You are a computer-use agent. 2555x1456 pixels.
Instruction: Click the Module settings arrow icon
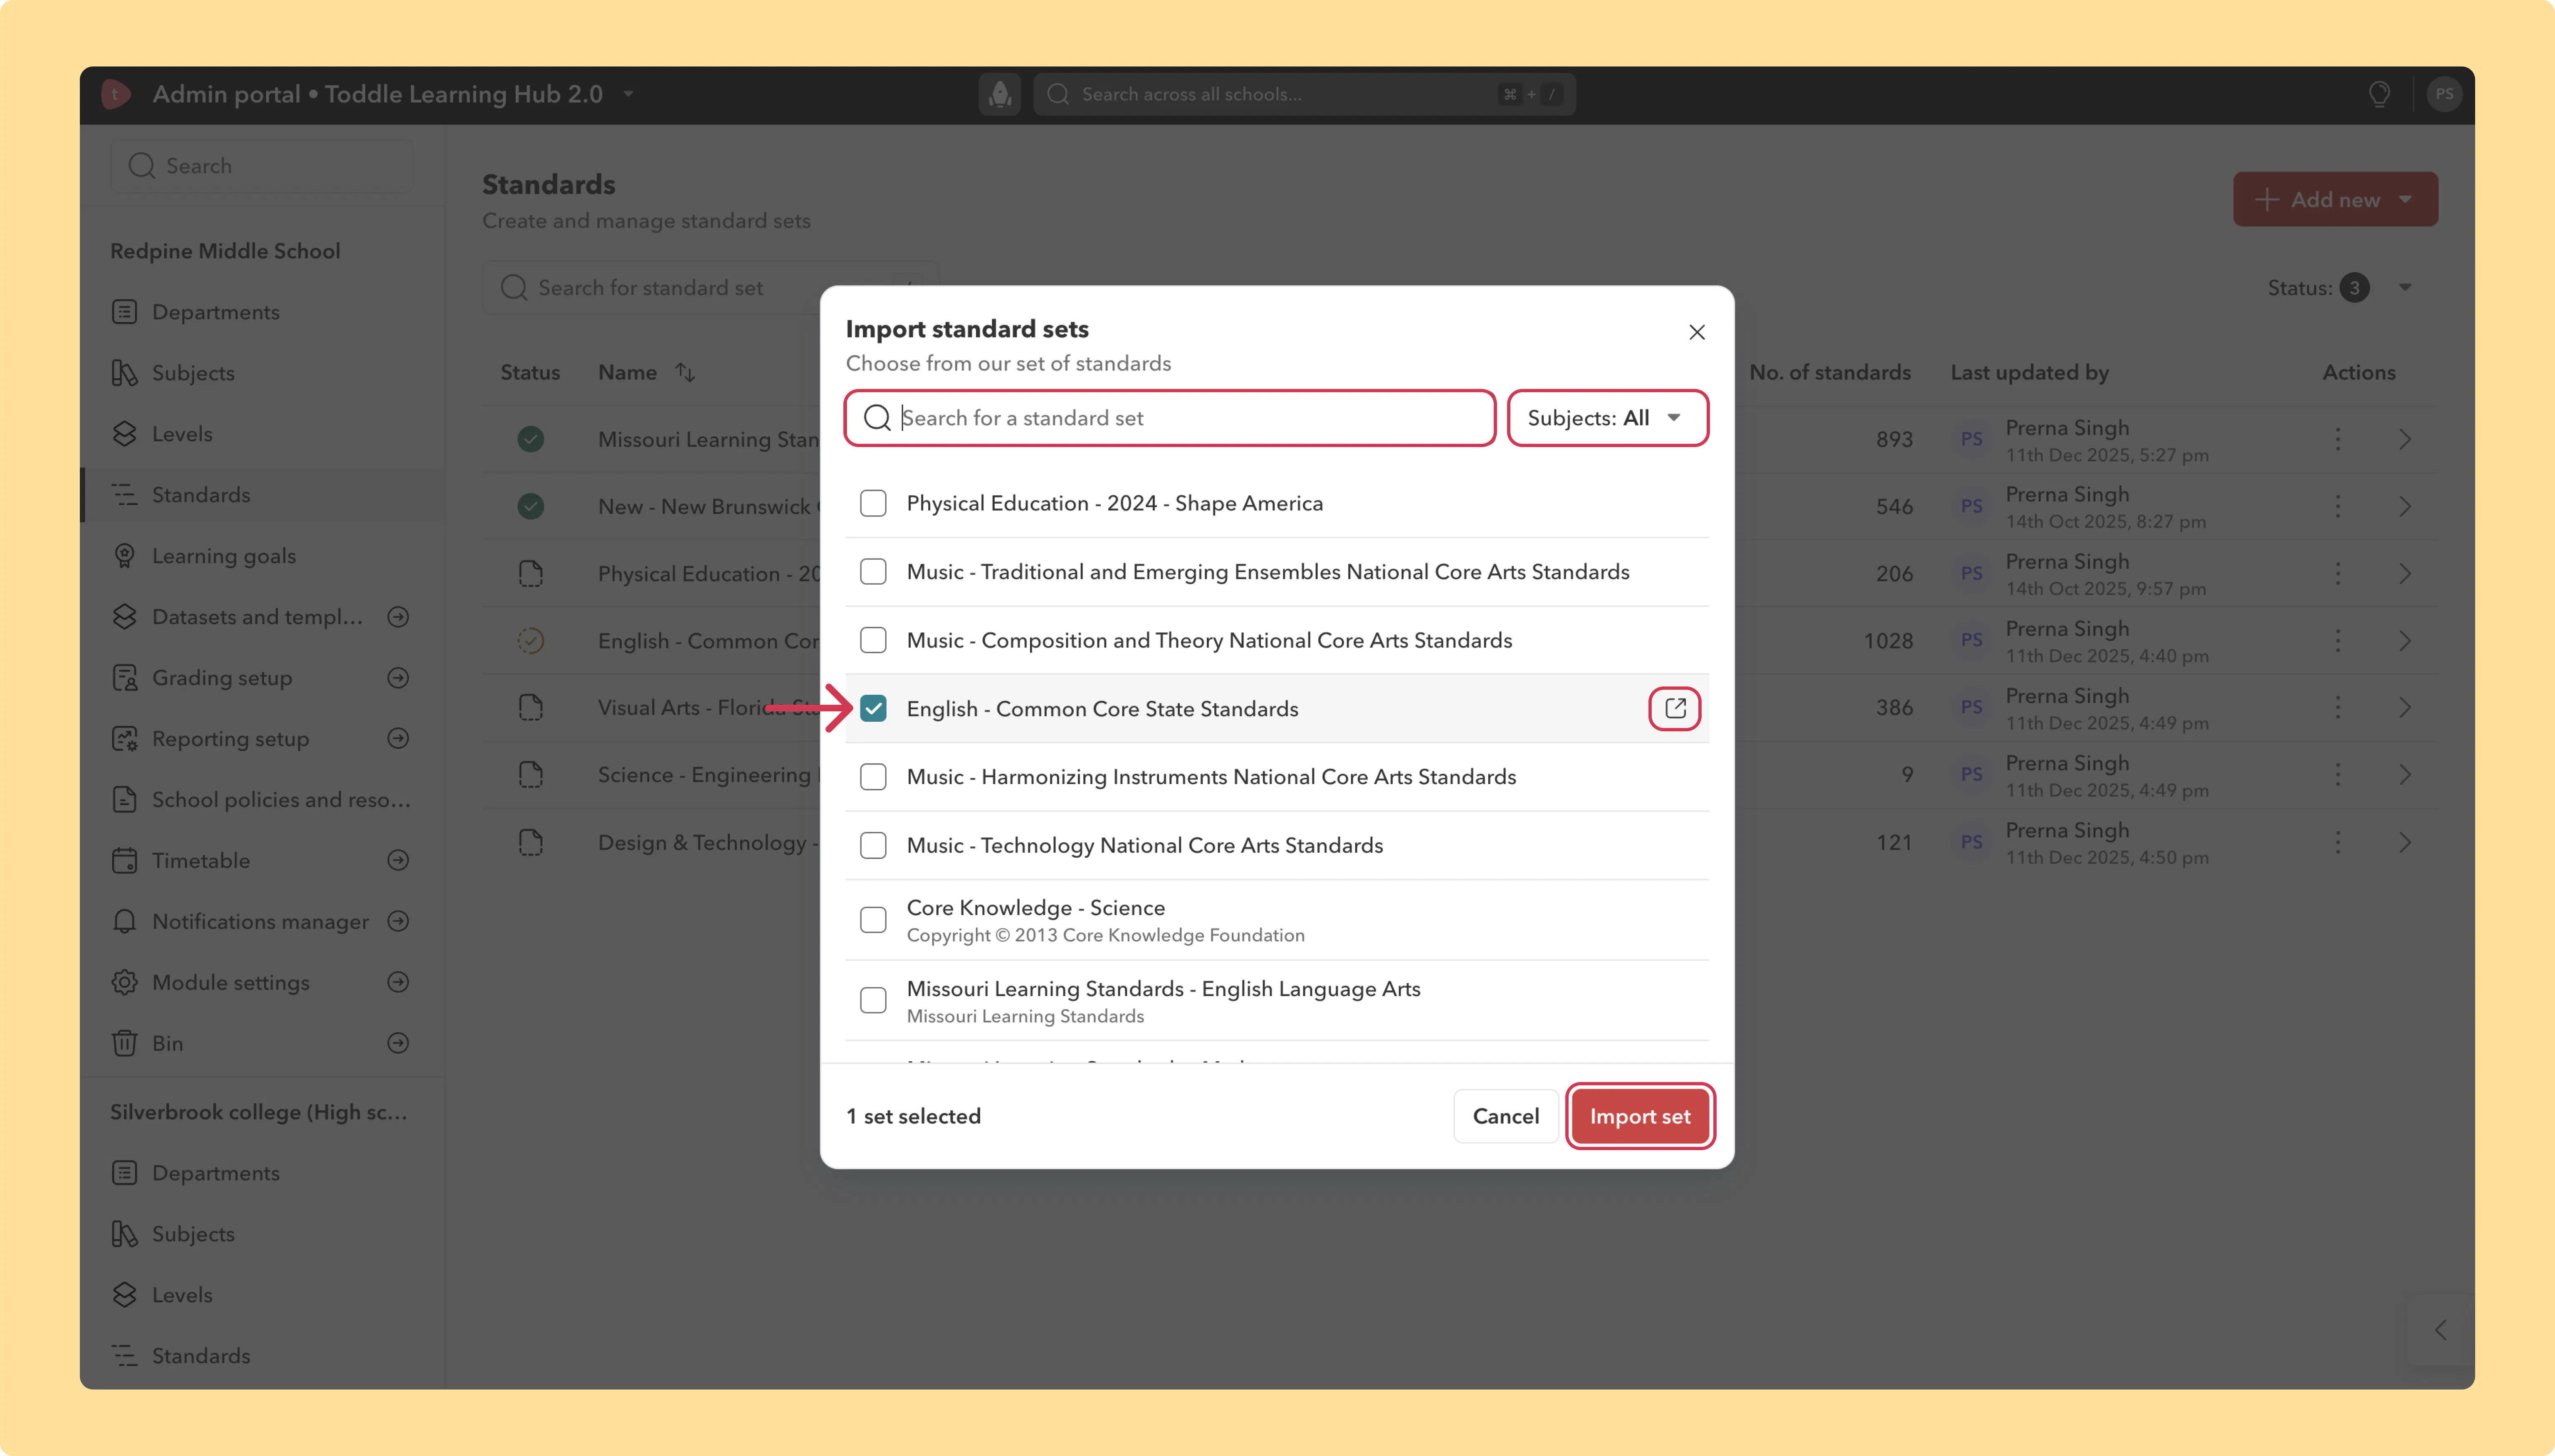point(398,982)
